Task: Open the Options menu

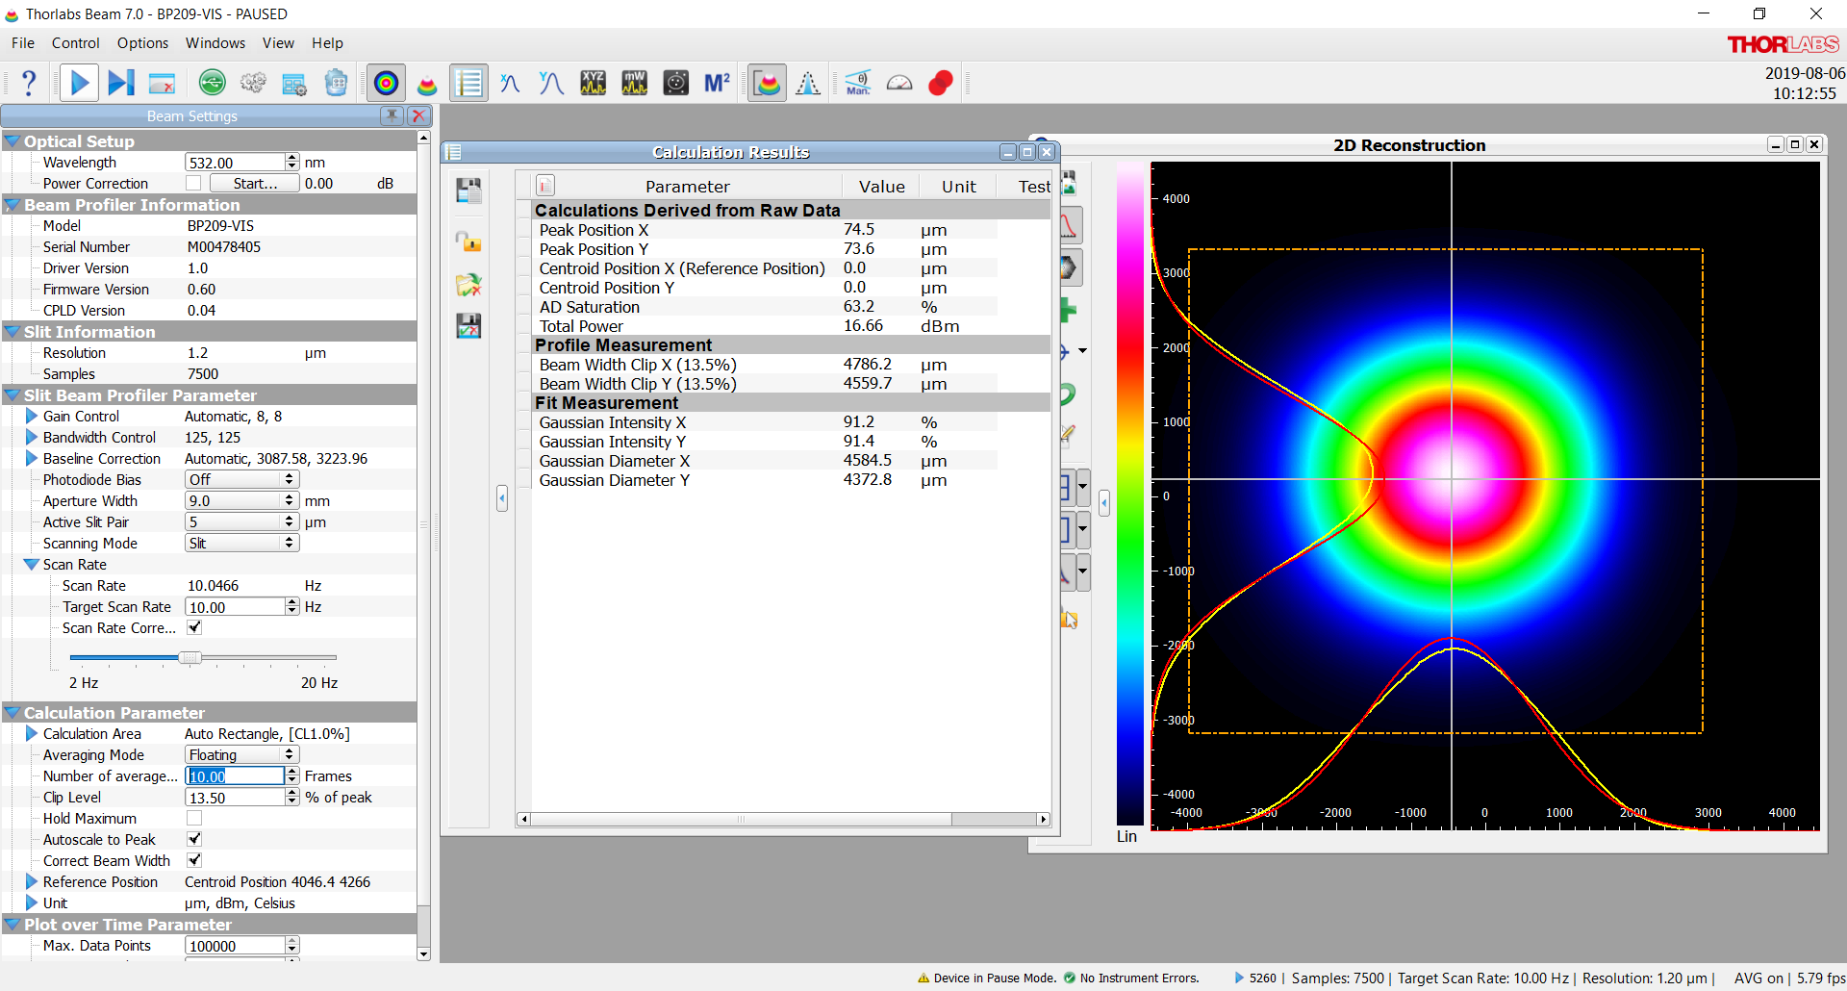Action: 142,43
